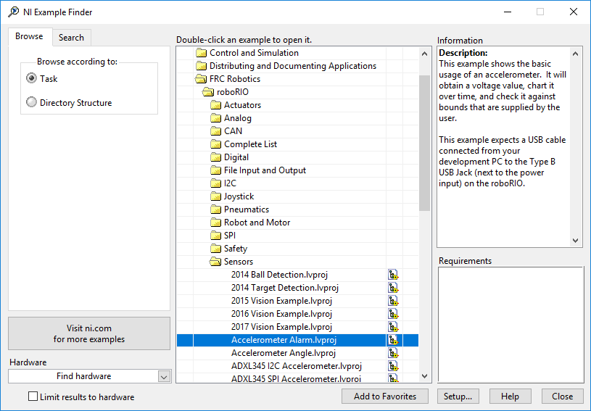
Task: Select the Task radio button
Action: pyautogui.click(x=32, y=79)
